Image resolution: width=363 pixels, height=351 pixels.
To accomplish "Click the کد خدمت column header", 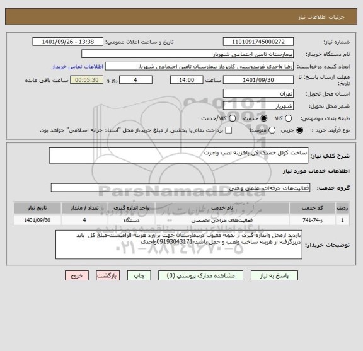I will click(x=312, y=208).
